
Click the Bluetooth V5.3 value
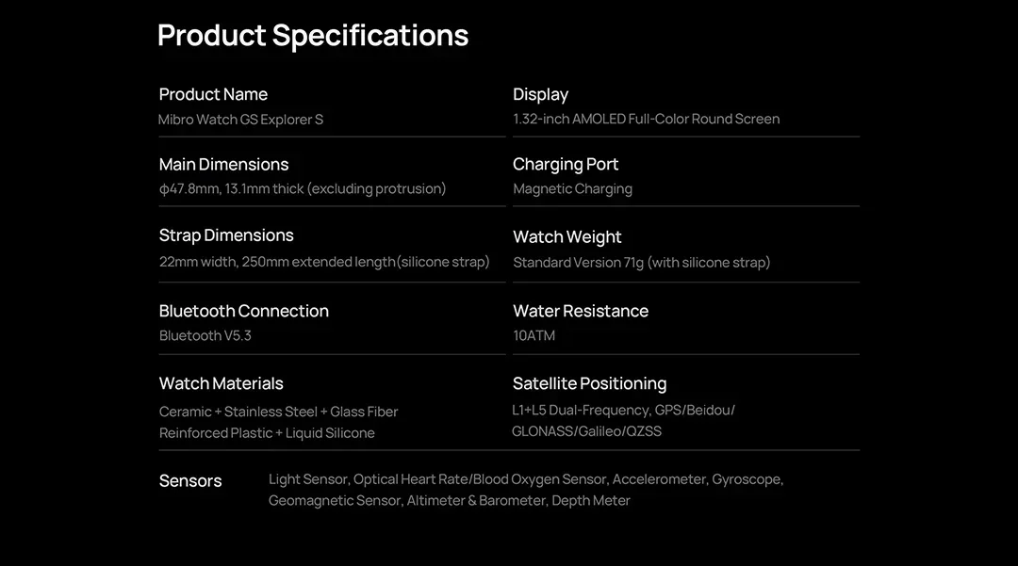point(205,336)
